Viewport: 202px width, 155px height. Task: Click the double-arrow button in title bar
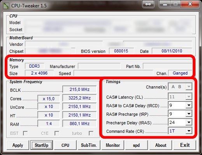[x=148, y=4]
